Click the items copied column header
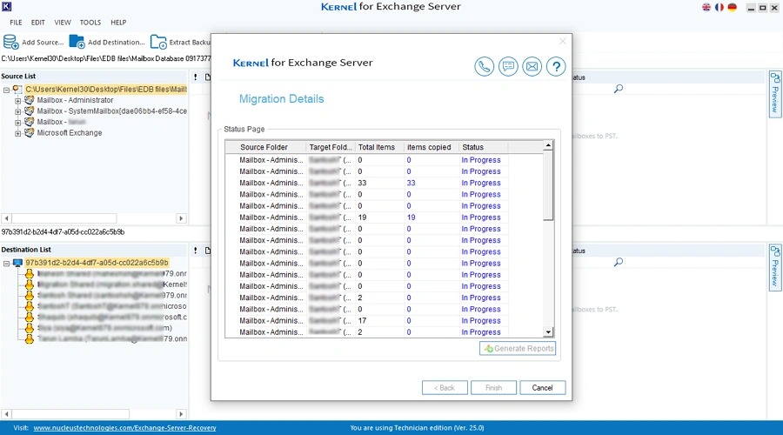 pos(431,147)
